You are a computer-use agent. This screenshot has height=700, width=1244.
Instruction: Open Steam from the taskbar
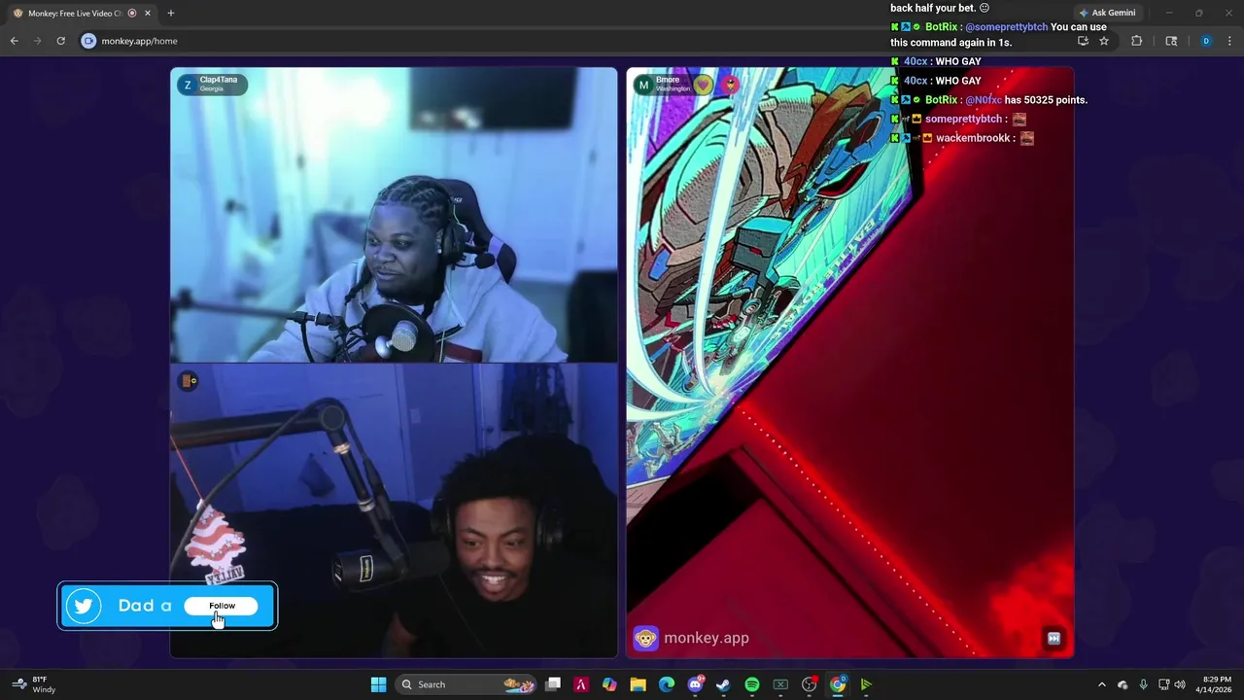(723, 684)
